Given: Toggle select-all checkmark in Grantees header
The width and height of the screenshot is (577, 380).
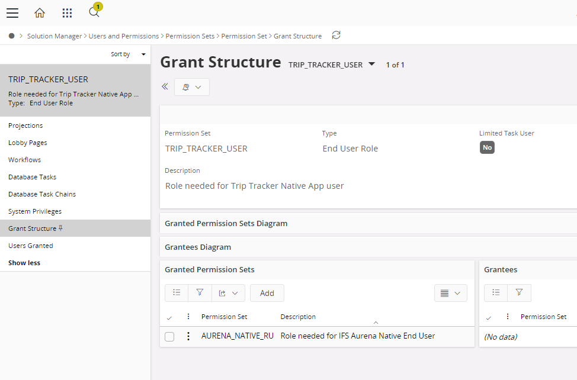Looking at the screenshot, I should [489, 318].
